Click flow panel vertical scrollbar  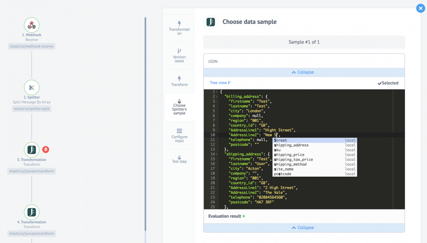coord(145,124)
